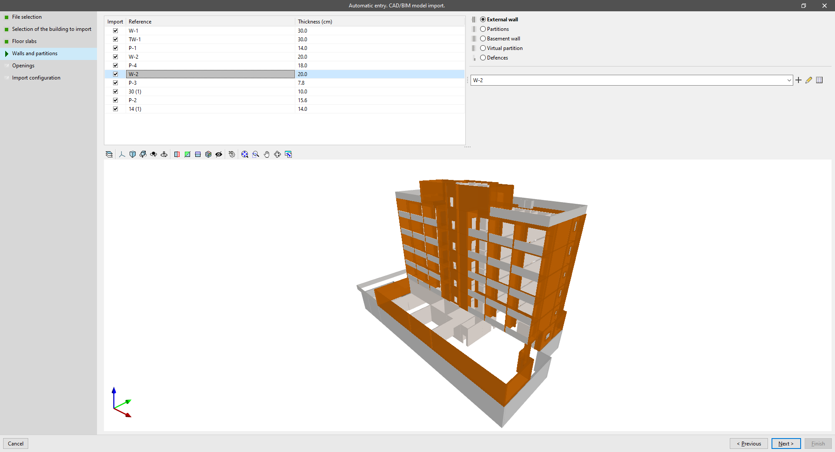Select Openings in the left sidebar
The width and height of the screenshot is (835, 452).
[23, 65]
